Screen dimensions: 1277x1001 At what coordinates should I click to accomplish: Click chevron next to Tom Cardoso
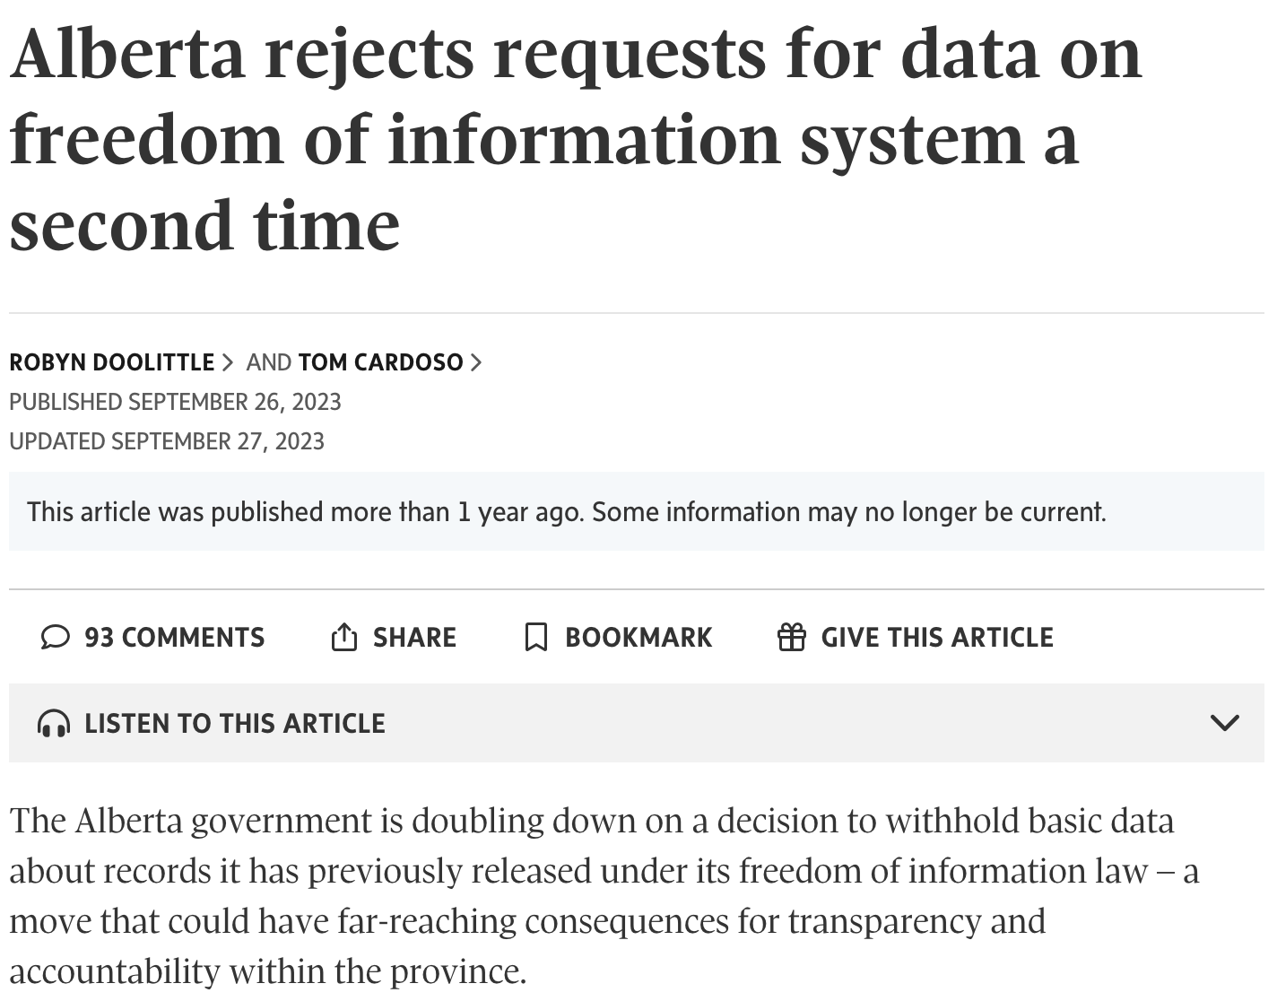(476, 362)
